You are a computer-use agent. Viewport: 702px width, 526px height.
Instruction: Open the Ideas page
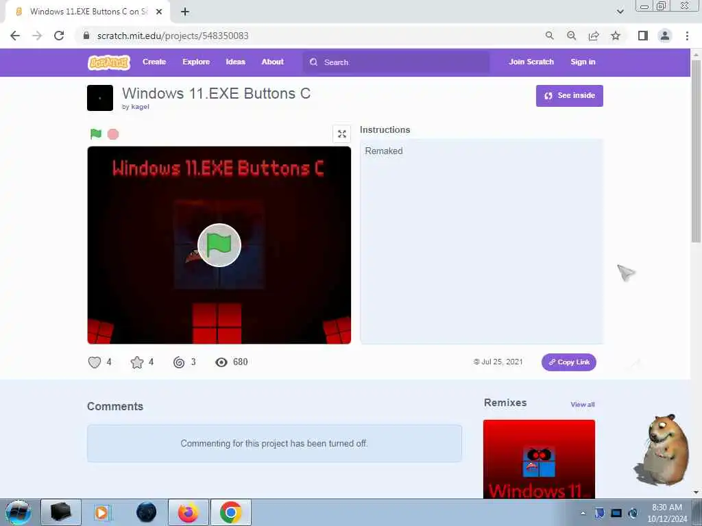[236, 62]
